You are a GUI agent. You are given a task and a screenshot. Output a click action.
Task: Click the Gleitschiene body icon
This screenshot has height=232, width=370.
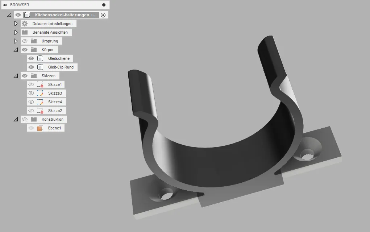click(x=40, y=58)
